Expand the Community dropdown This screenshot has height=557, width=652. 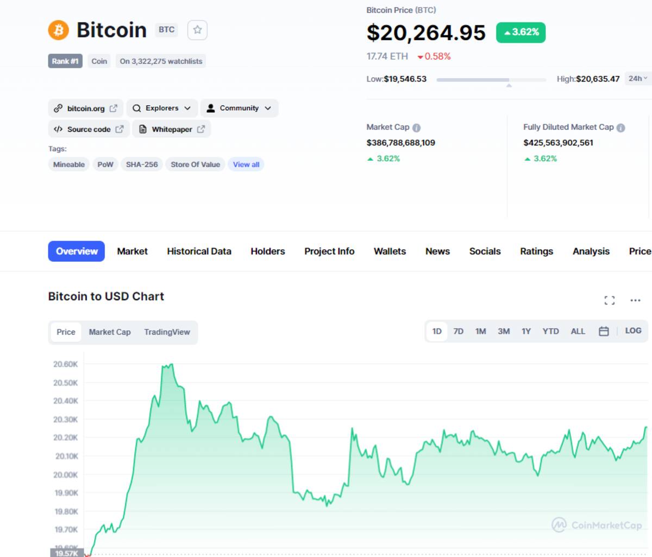pos(239,108)
